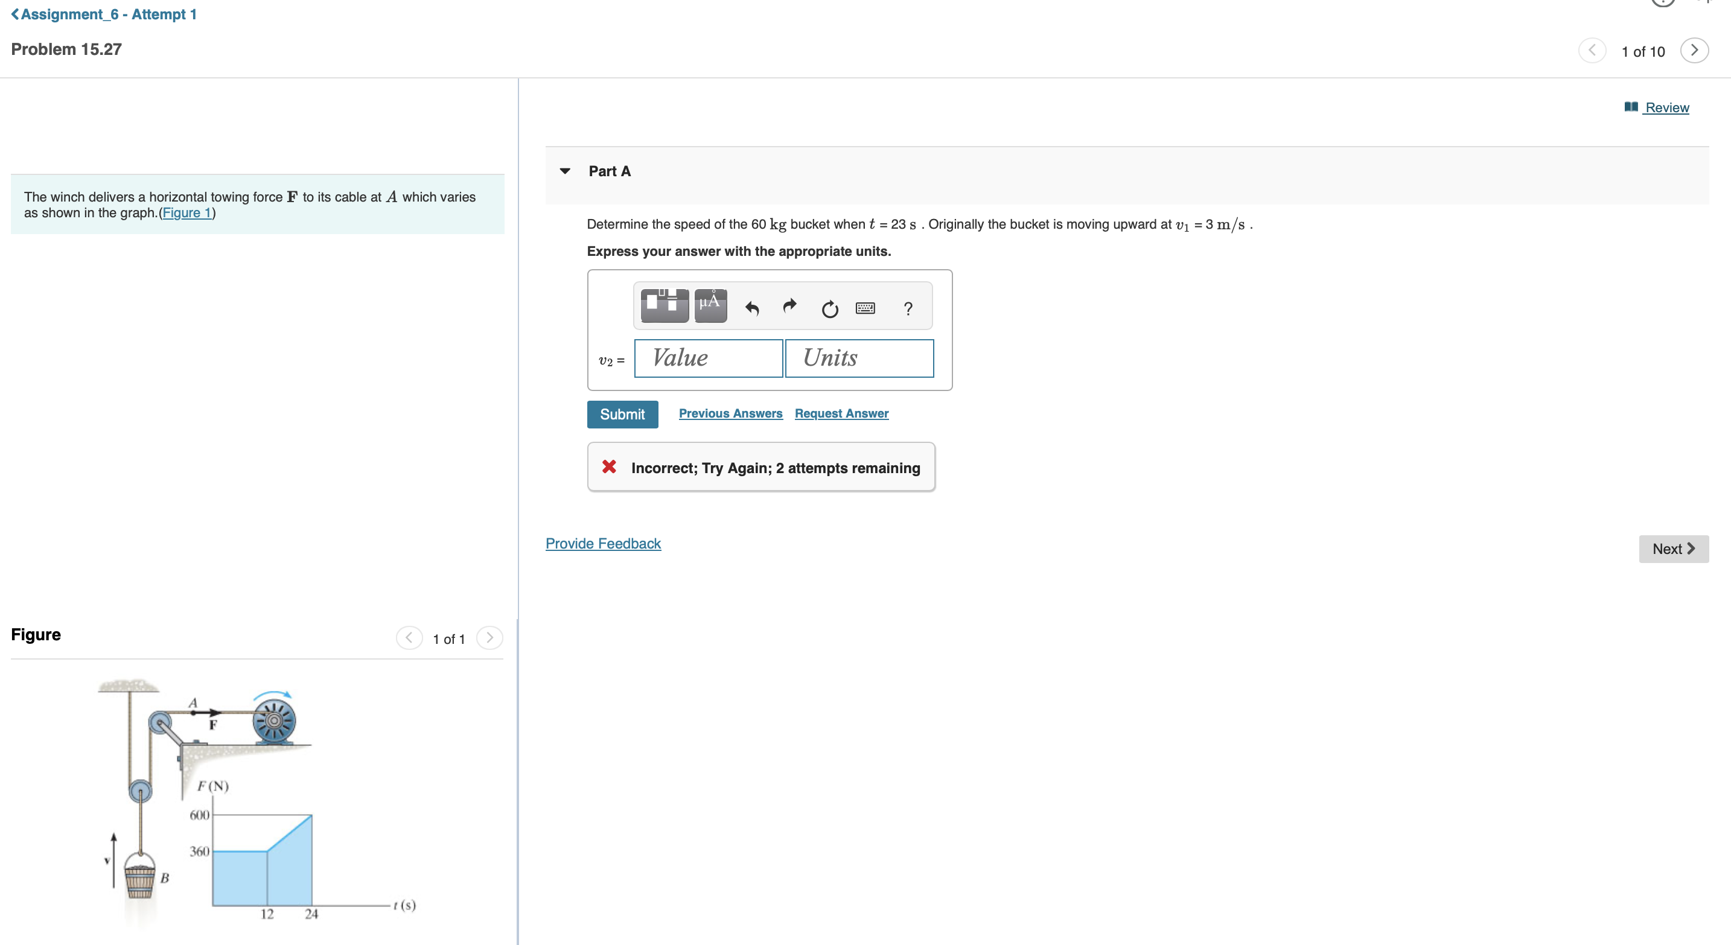
Task: Click the redo arrow icon
Action: tap(789, 307)
